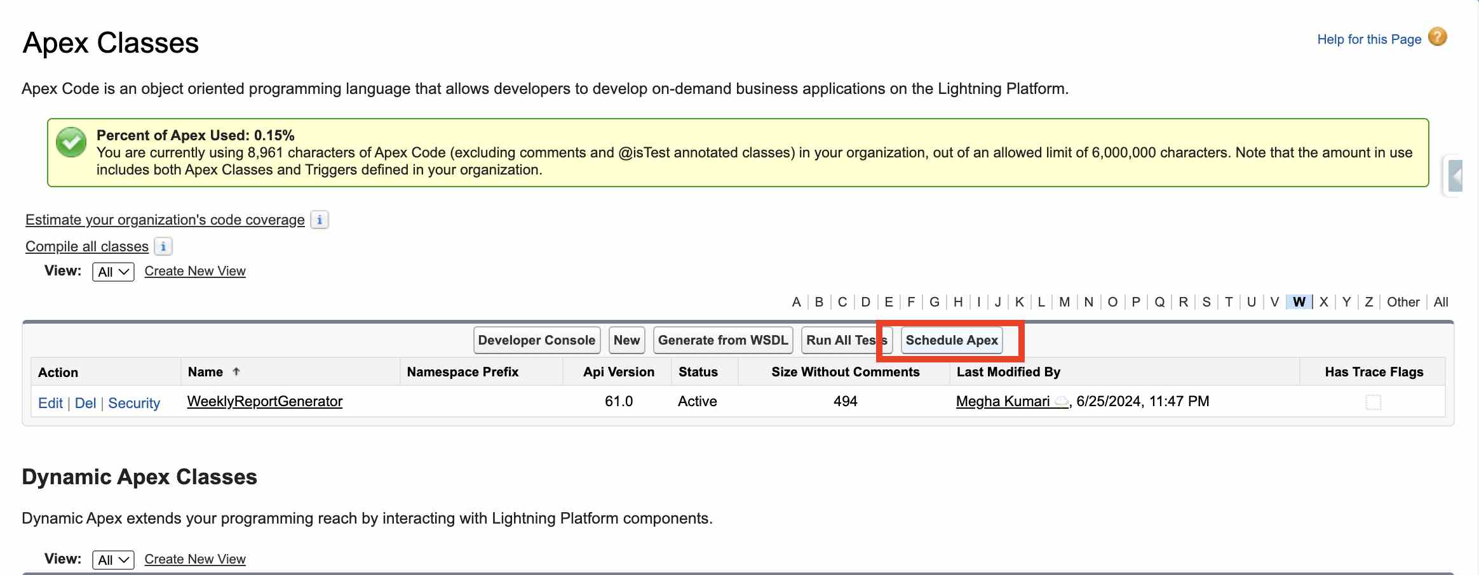
Task: Open the Dynamic Apex Classes View dropdown
Action: point(113,560)
